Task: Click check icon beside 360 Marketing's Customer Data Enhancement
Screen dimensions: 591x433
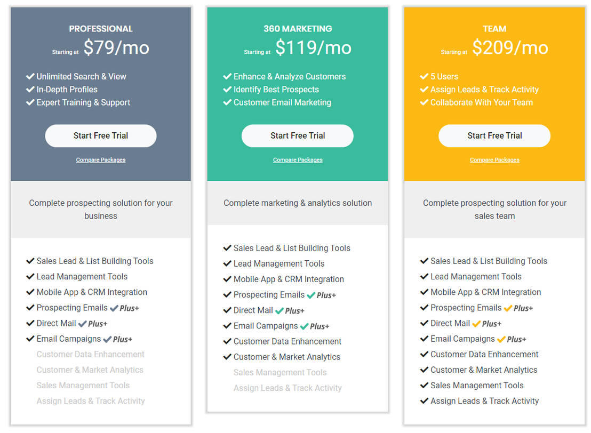Action: click(x=227, y=342)
